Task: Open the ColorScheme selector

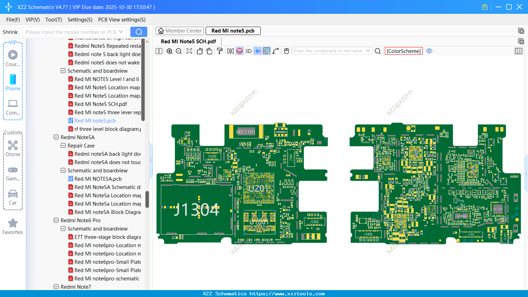Action: [x=404, y=51]
